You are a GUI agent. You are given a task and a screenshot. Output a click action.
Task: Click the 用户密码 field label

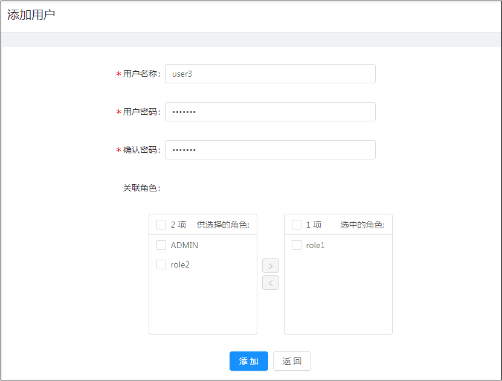[x=141, y=112]
